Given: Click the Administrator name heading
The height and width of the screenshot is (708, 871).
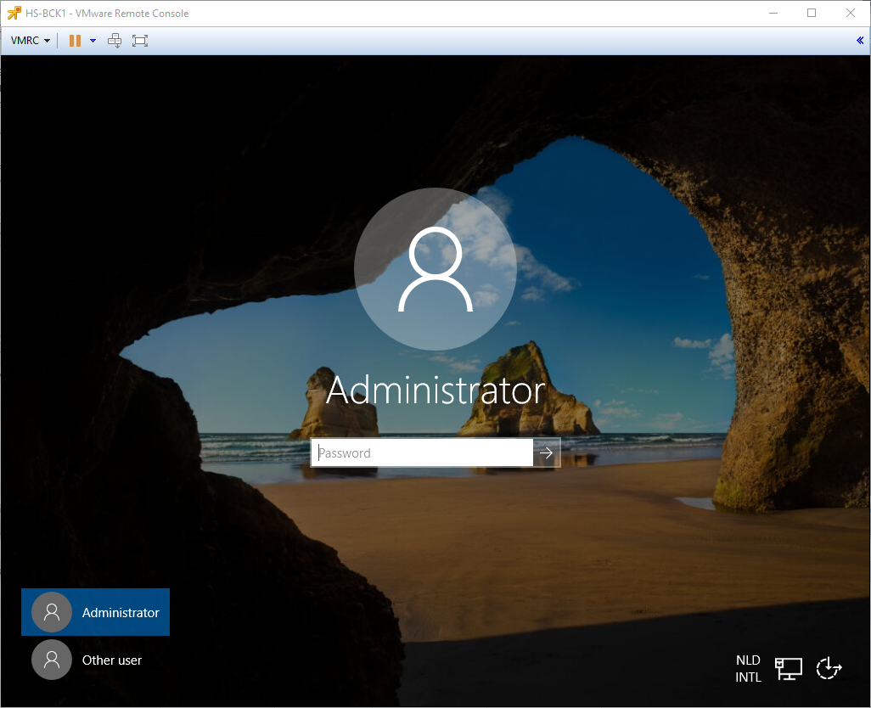Looking at the screenshot, I should [x=435, y=391].
